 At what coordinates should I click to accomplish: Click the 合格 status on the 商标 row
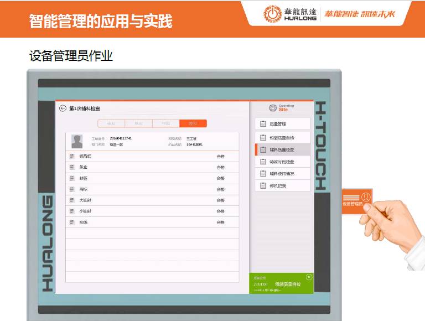pyautogui.click(x=220, y=189)
